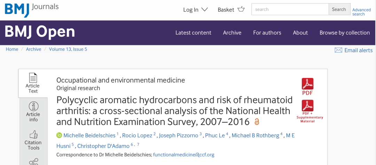
Task: Open the Archive menu item
Action: tap(232, 33)
